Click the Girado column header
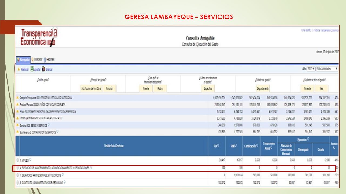Screen dimensions: 346x194 point(321,150)
